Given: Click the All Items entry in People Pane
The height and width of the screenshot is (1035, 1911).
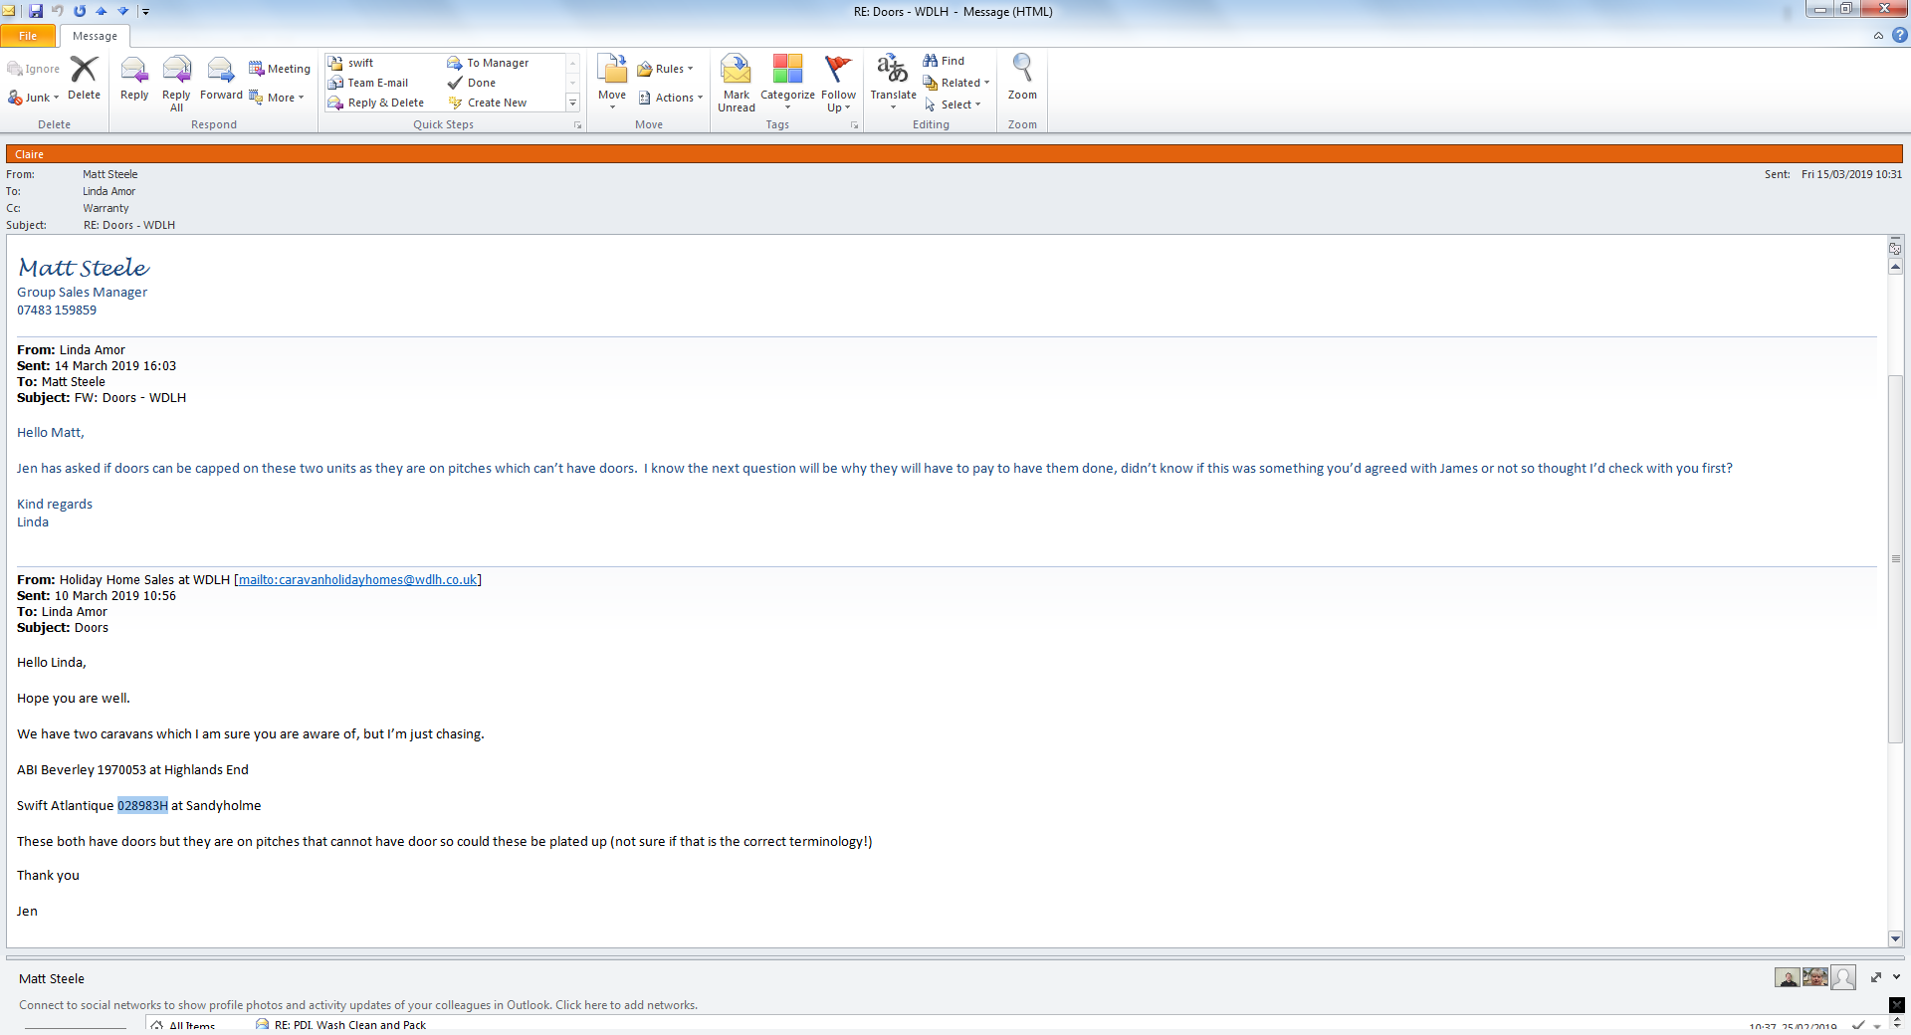Looking at the screenshot, I should click(184, 1025).
